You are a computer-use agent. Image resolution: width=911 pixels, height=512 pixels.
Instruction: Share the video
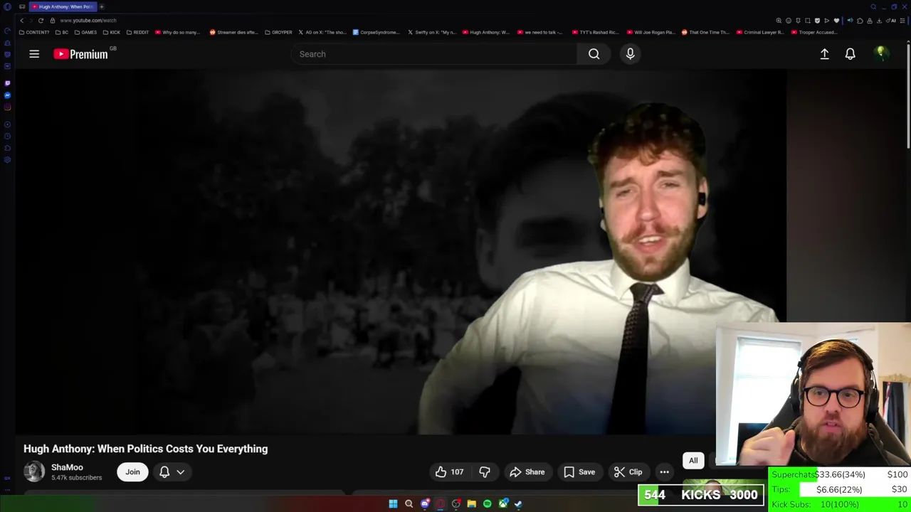coord(527,472)
